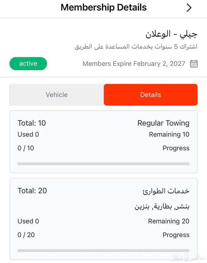Click the Regular Towing progress bar
The height and width of the screenshot is (263, 207).
click(103, 164)
